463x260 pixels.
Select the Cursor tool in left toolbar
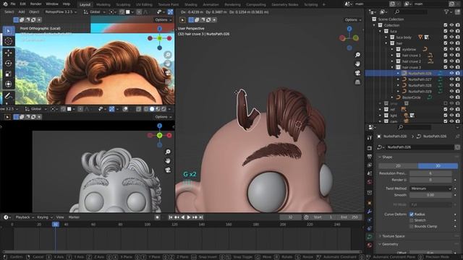[x=9, y=42]
